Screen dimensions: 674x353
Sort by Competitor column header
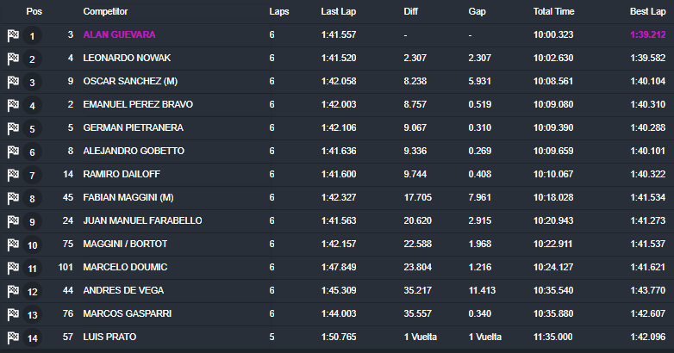105,12
